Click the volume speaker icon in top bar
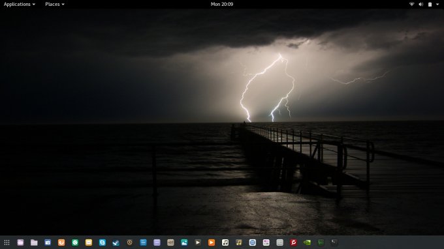 pos(420,5)
